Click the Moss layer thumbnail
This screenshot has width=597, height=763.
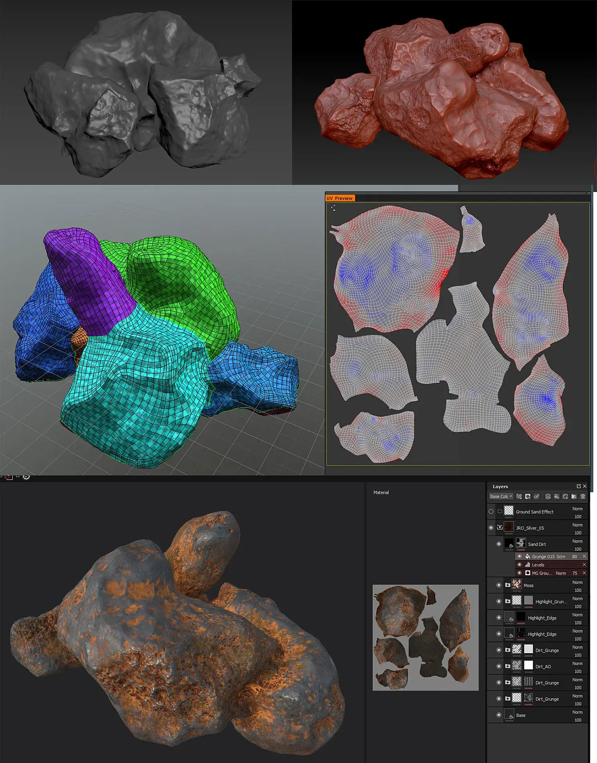(517, 584)
